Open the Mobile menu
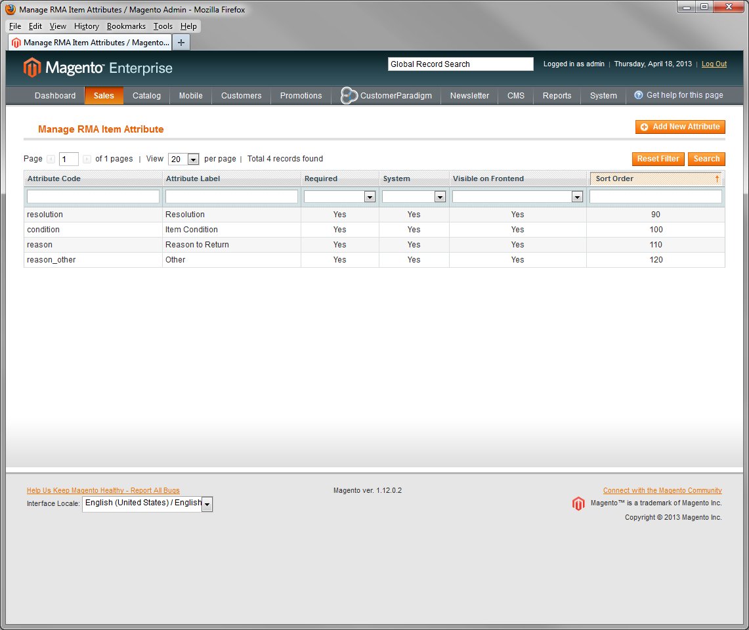 point(190,96)
